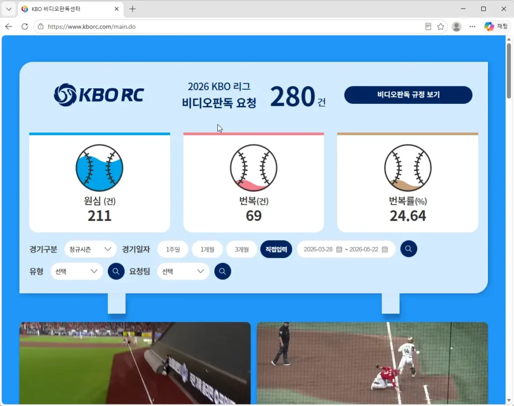Choose the 1주일 date range
The height and width of the screenshot is (406, 514).
click(173, 249)
